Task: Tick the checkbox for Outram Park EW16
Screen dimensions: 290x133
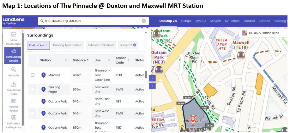Action: [x=33, y=113]
